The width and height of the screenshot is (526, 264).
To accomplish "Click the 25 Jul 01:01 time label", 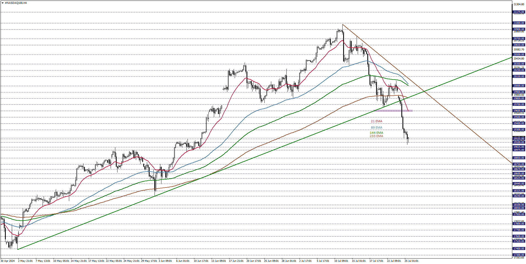I will click(x=412, y=261).
